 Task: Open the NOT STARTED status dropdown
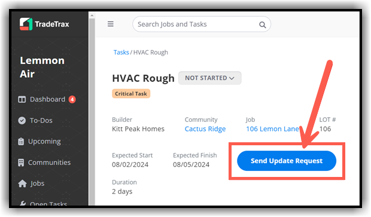click(209, 78)
